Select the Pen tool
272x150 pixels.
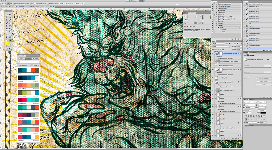pos(7,34)
